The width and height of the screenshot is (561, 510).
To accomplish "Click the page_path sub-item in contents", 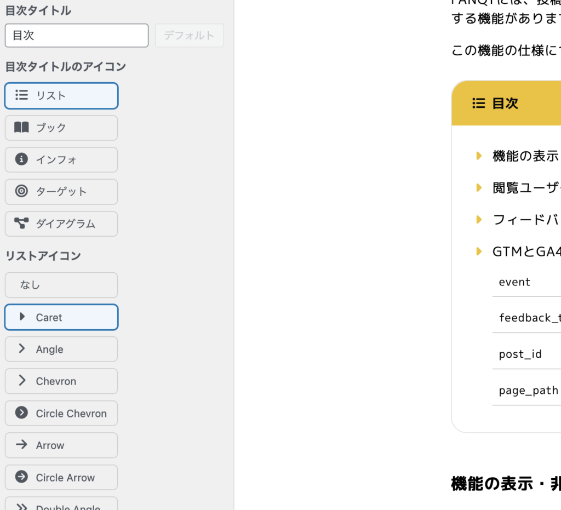I will tap(528, 391).
